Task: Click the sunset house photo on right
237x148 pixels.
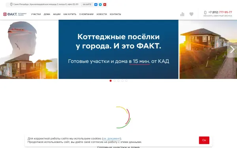Action: click(208, 49)
